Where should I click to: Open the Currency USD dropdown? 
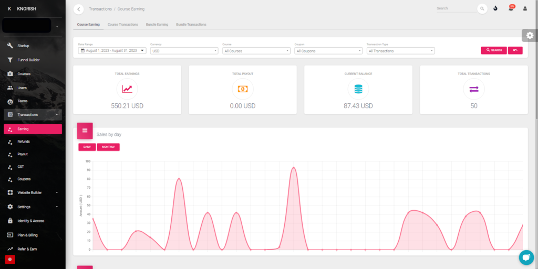pos(184,51)
